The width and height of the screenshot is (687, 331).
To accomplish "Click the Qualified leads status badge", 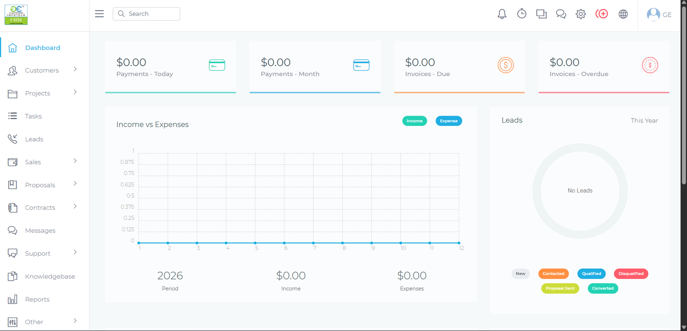I will (x=591, y=274).
